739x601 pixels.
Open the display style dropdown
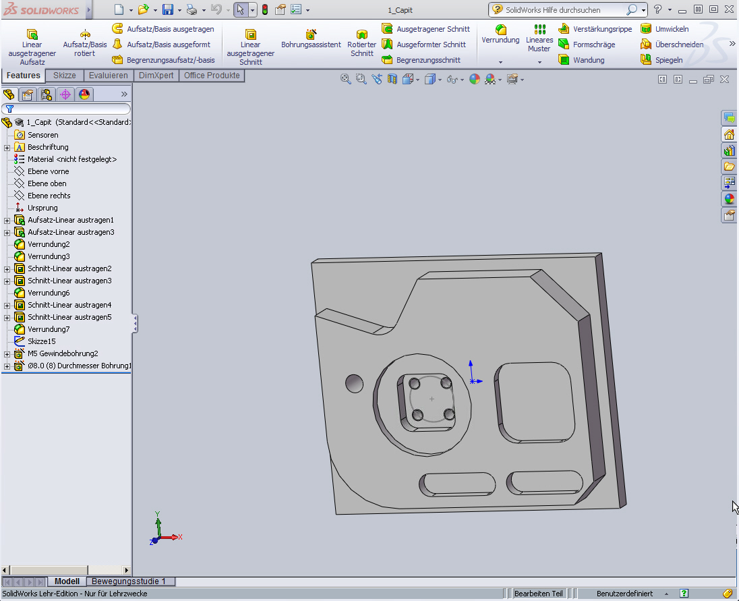[x=440, y=80]
